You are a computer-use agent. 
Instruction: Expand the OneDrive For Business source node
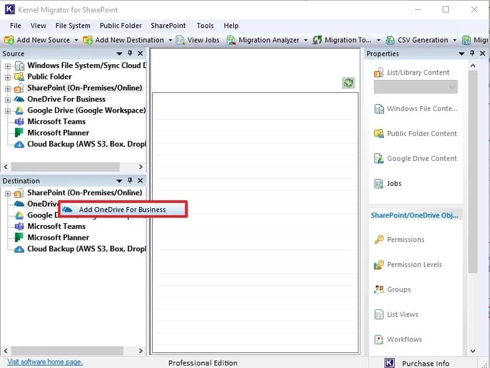(8, 100)
